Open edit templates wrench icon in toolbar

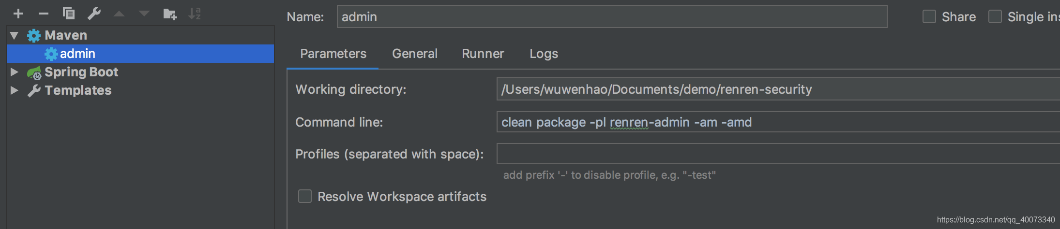[94, 14]
